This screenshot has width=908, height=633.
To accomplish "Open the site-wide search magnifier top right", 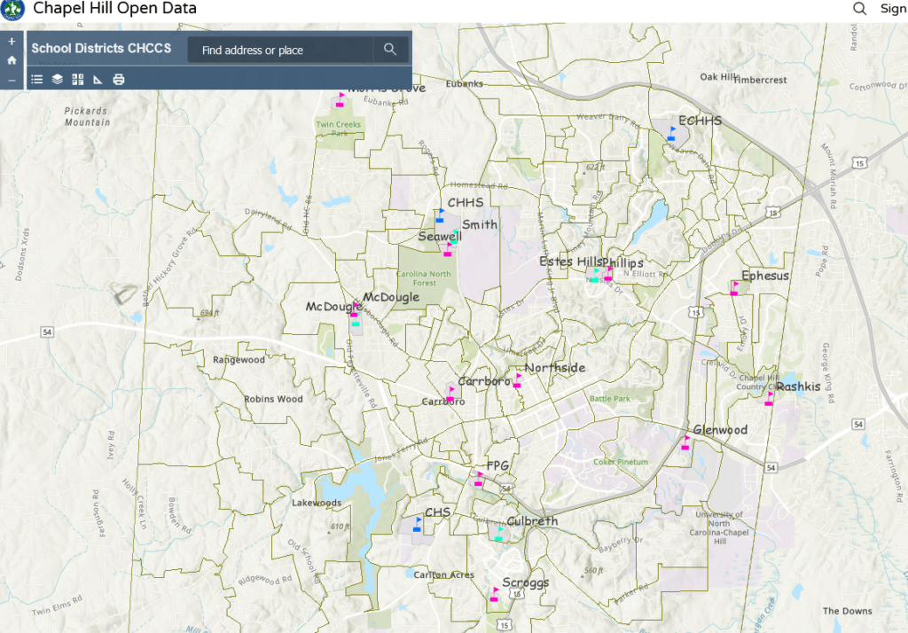I will (858, 9).
